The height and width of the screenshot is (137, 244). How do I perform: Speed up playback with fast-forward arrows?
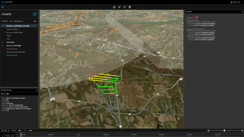[x=31, y=131]
